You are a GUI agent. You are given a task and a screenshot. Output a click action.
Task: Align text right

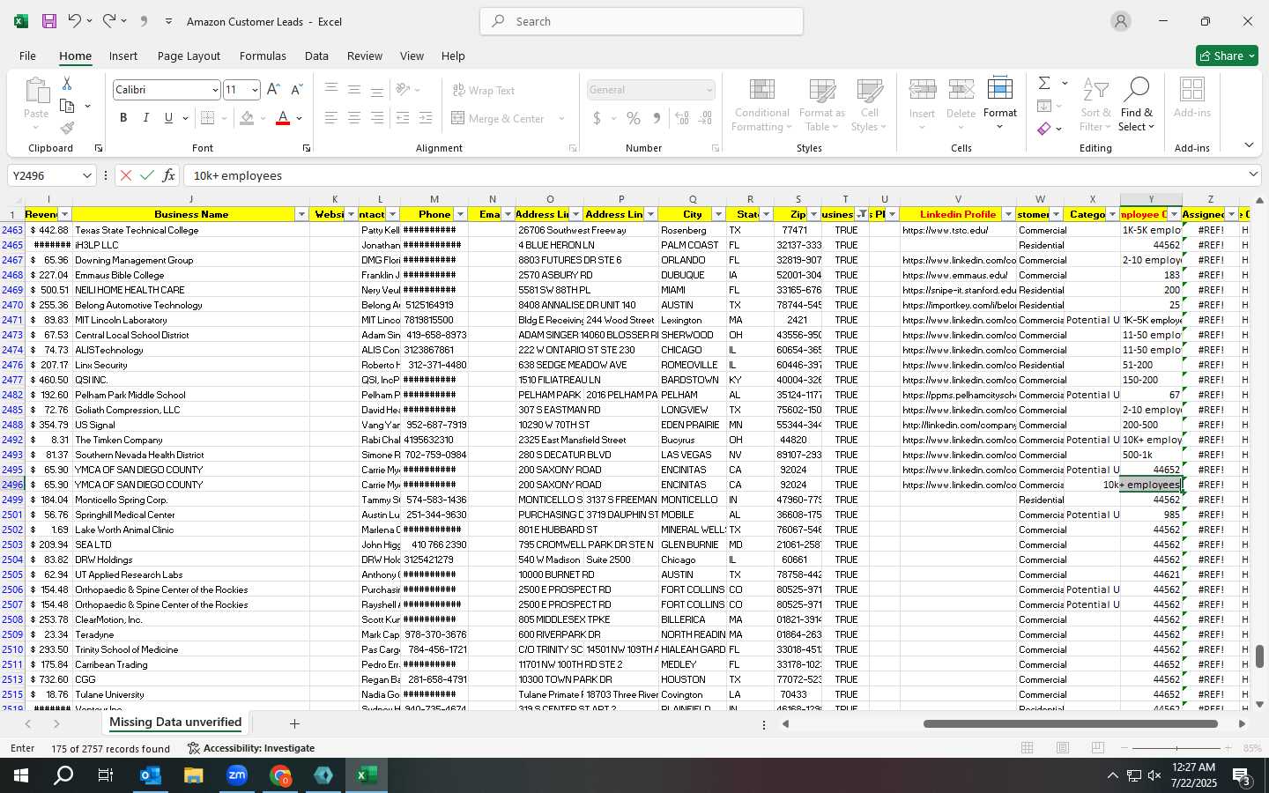377,118
